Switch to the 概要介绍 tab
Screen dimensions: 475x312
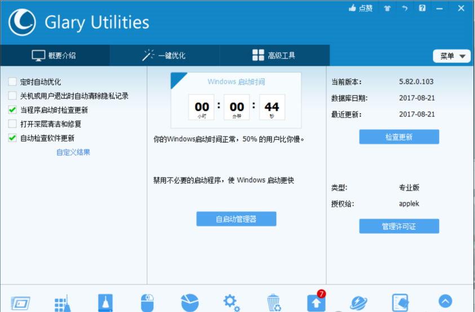55,55
